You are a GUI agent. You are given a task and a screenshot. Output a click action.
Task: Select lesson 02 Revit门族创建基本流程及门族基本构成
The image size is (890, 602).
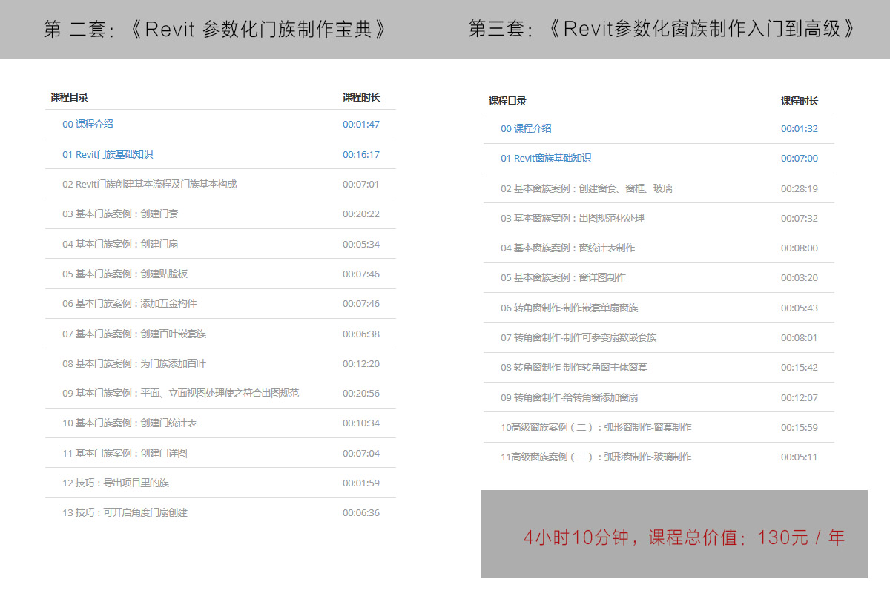[149, 184]
